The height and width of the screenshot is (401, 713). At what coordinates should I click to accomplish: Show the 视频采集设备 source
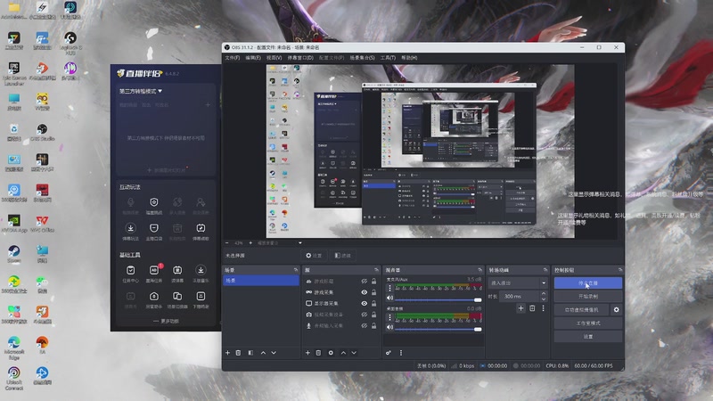[x=365, y=315]
